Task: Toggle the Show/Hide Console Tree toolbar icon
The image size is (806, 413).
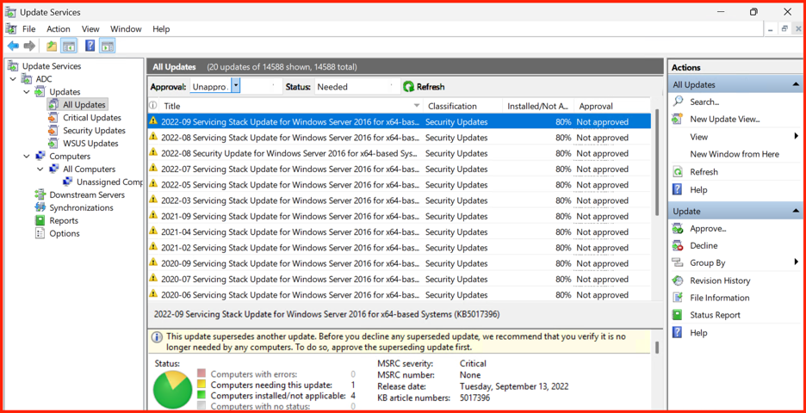Action: 68,46
